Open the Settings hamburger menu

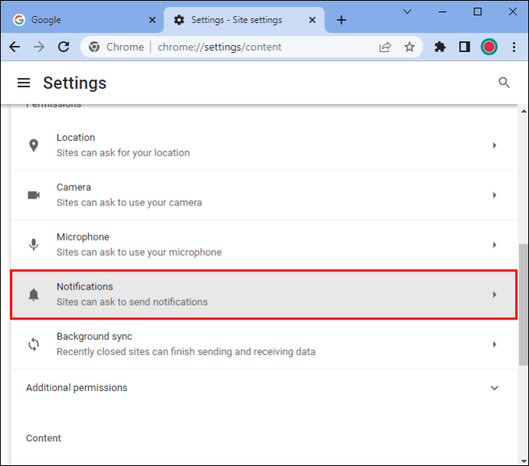tap(24, 83)
